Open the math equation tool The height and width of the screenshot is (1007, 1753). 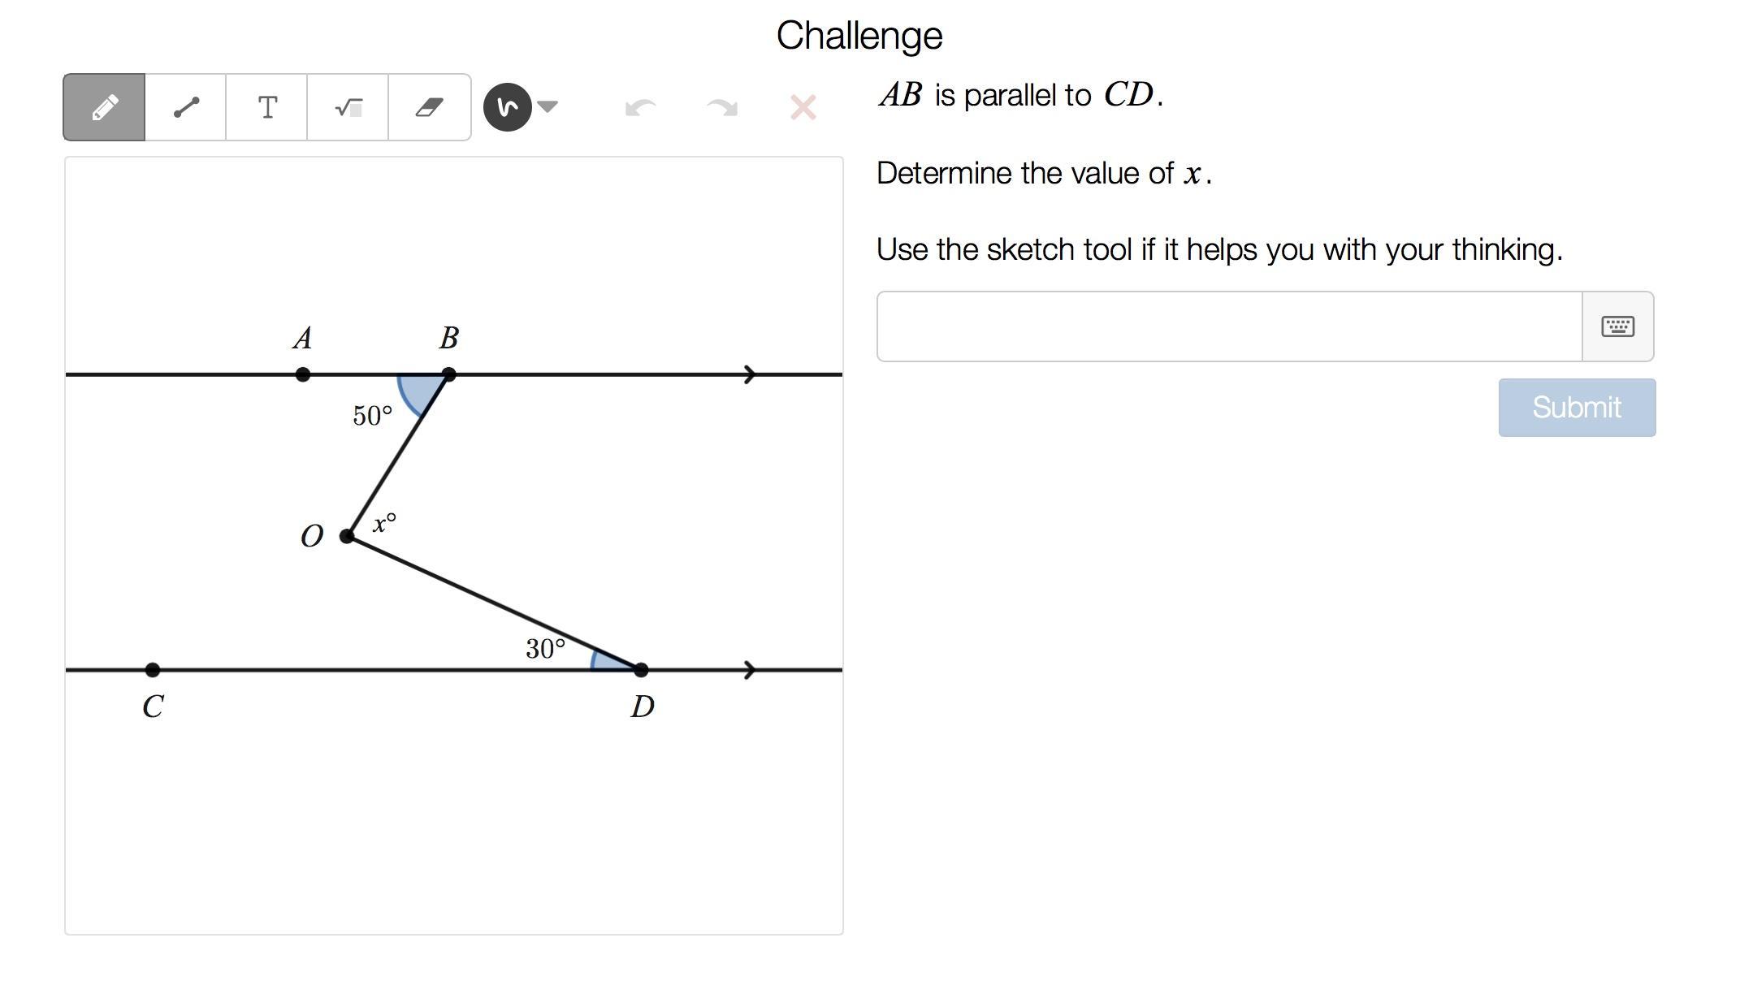348,107
